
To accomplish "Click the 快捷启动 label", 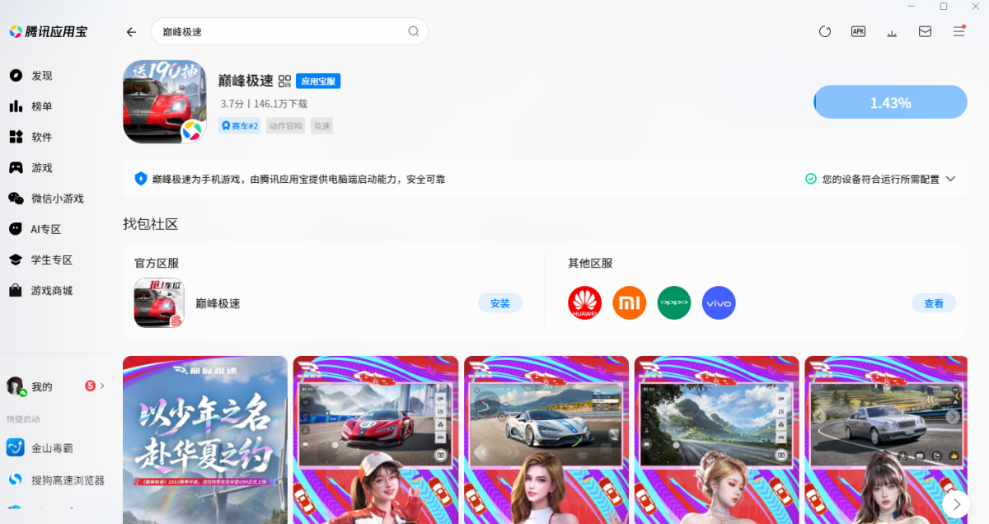I will 23,419.
